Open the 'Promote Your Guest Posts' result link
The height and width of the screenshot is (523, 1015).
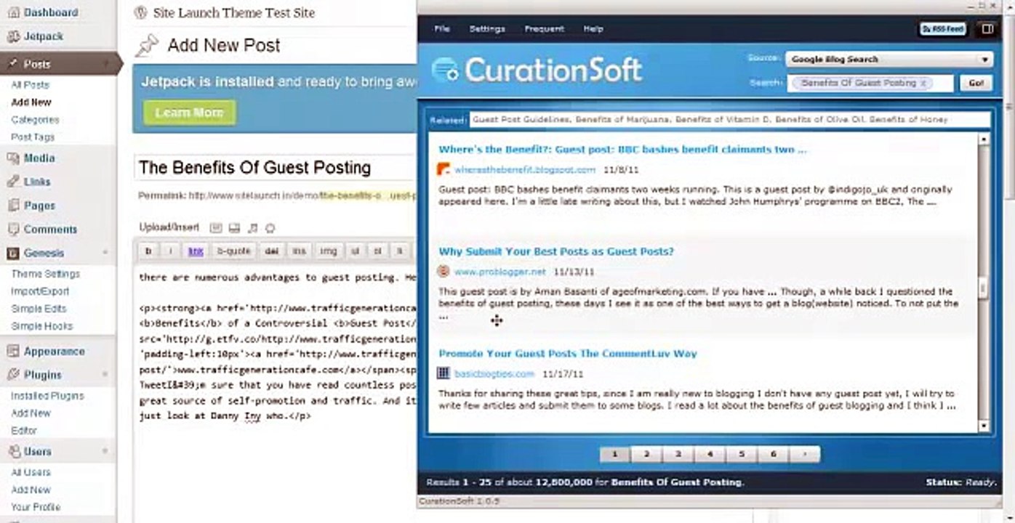pyautogui.click(x=568, y=354)
